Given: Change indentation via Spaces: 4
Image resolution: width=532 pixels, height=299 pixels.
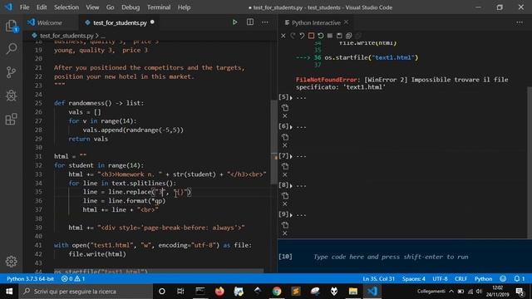Looking at the screenshot, I should click(x=413, y=279).
